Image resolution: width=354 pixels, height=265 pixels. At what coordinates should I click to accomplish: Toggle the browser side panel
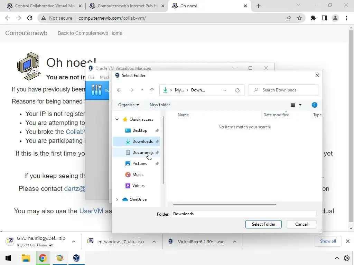[324, 18]
